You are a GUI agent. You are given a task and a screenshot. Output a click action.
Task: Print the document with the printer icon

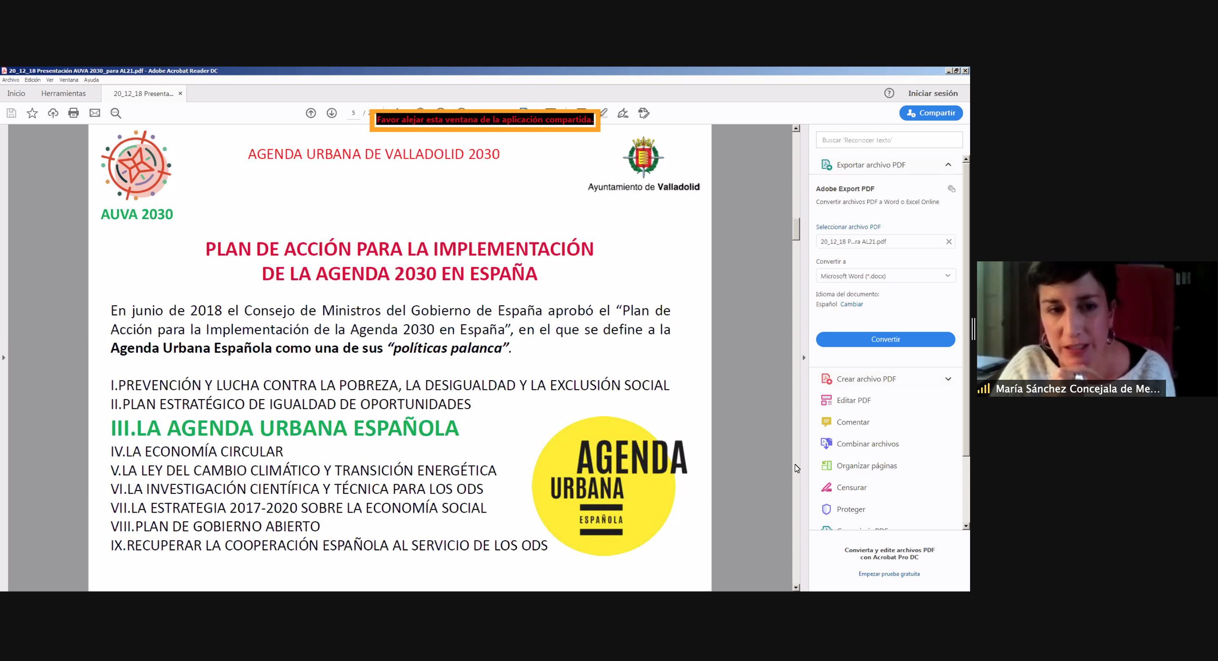73,113
